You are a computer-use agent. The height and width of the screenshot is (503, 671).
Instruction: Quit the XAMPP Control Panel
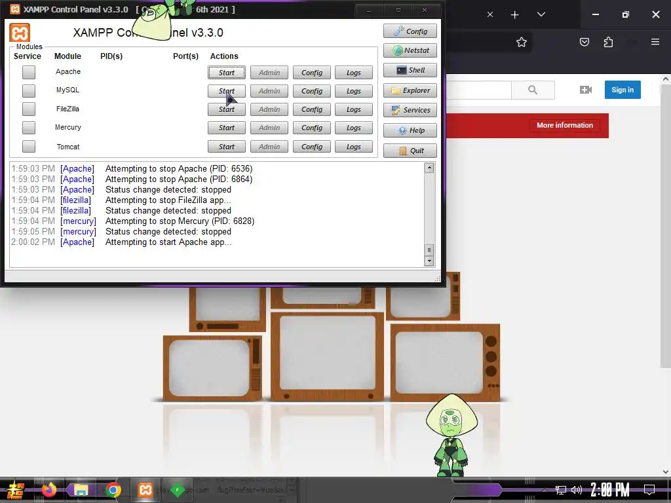410,151
